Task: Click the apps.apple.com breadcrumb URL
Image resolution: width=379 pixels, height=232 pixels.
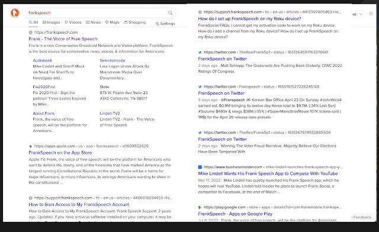Action: coord(91,146)
